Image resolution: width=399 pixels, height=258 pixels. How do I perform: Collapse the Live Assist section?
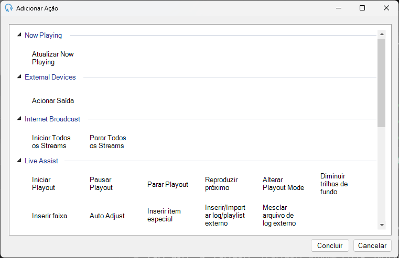[x=19, y=161]
